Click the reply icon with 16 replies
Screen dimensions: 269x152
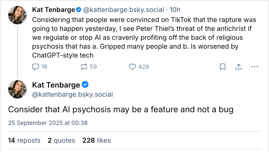(x=36, y=67)
